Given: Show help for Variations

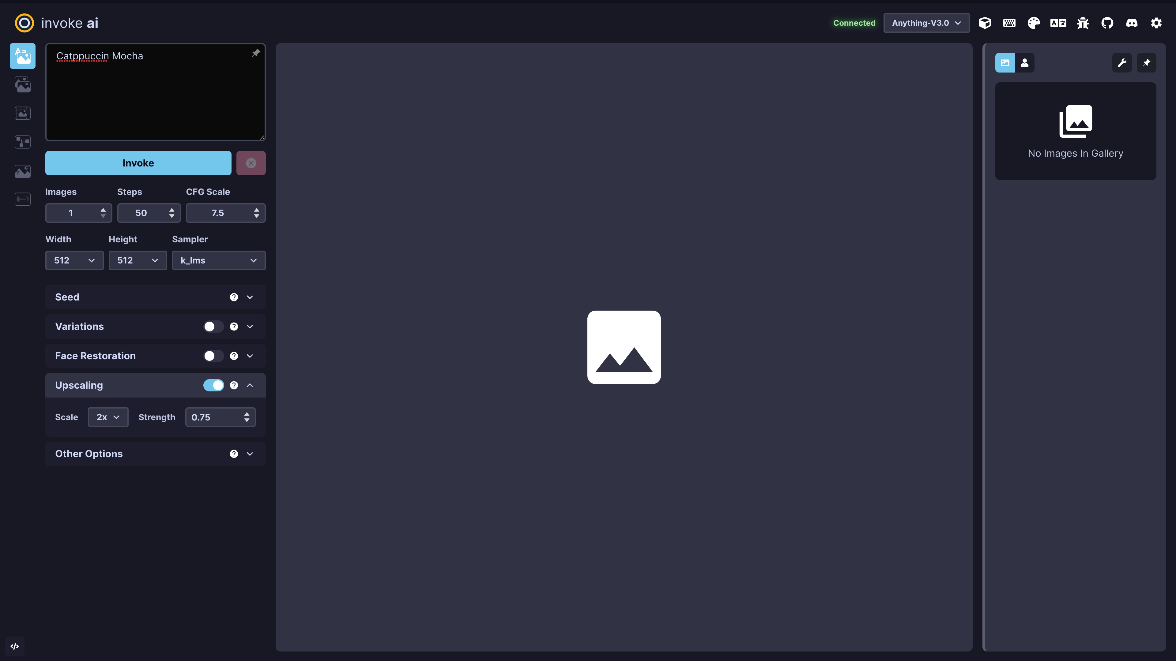Looking at the screenshot, I should (x=234, y=327).
